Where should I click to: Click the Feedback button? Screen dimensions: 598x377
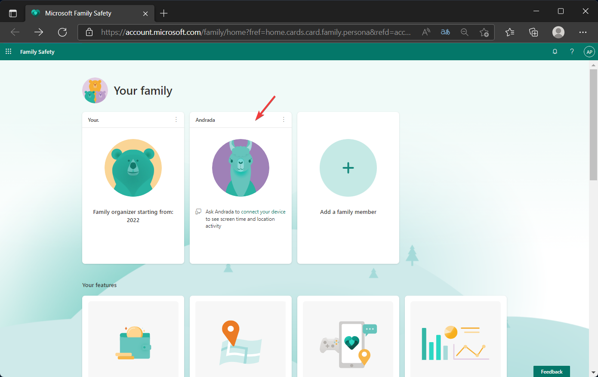pos(552,371)
